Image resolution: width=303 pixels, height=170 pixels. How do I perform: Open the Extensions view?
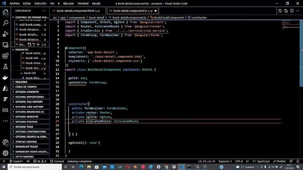(x=5, y=56)
